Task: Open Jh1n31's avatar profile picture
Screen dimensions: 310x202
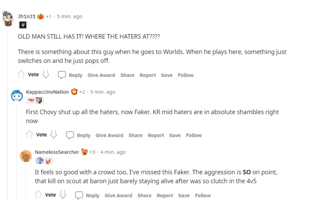Action: pos(9,18)
